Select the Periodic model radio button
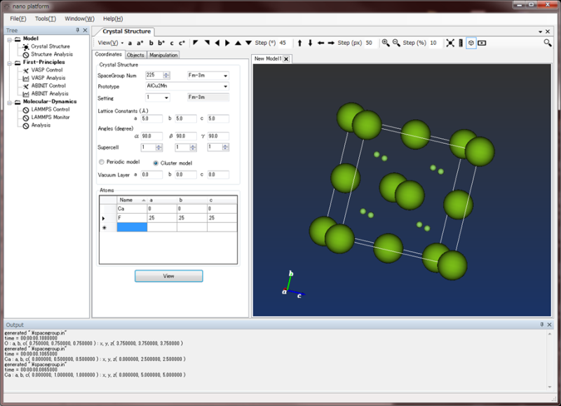The width and height of the screenshot is (561, 406). tap(102, 162)
